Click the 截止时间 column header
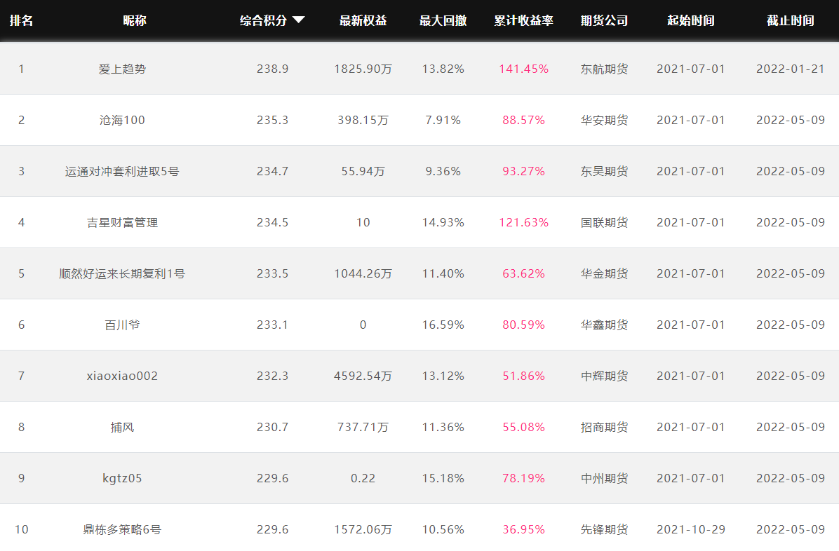Image resolution: width=839 pixels, height=551 pixels. click(x=791, y=20)
